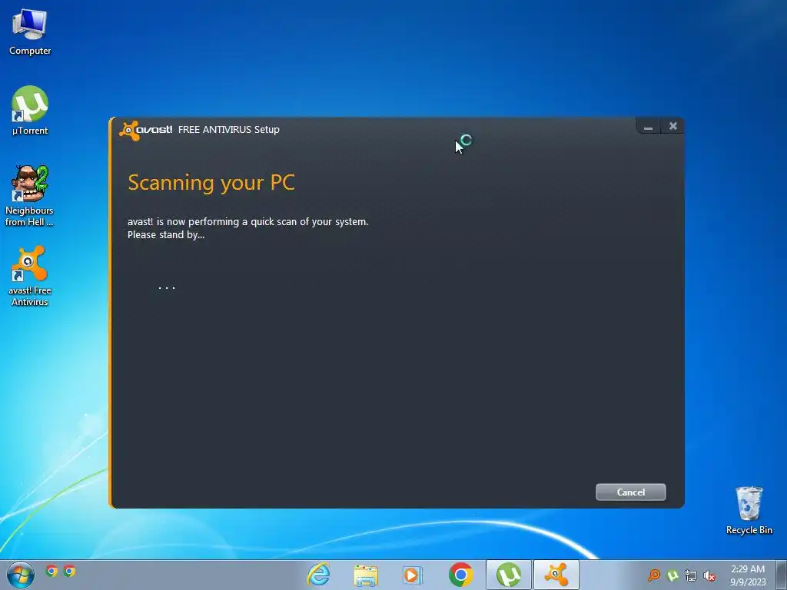Launch Internet Explorer from the taskbar
Image resolution: width=787 pixels, height=590 pixels.
coord(319,575)
